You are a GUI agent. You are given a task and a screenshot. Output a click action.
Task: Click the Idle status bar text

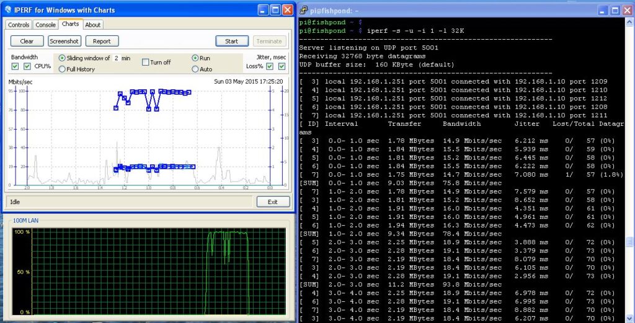(15, 201)
